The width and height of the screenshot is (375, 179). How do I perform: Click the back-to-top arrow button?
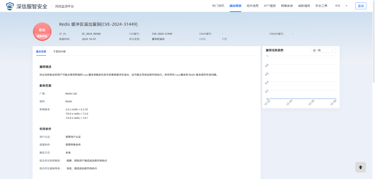pyautogui.click(x=360, y=167)
